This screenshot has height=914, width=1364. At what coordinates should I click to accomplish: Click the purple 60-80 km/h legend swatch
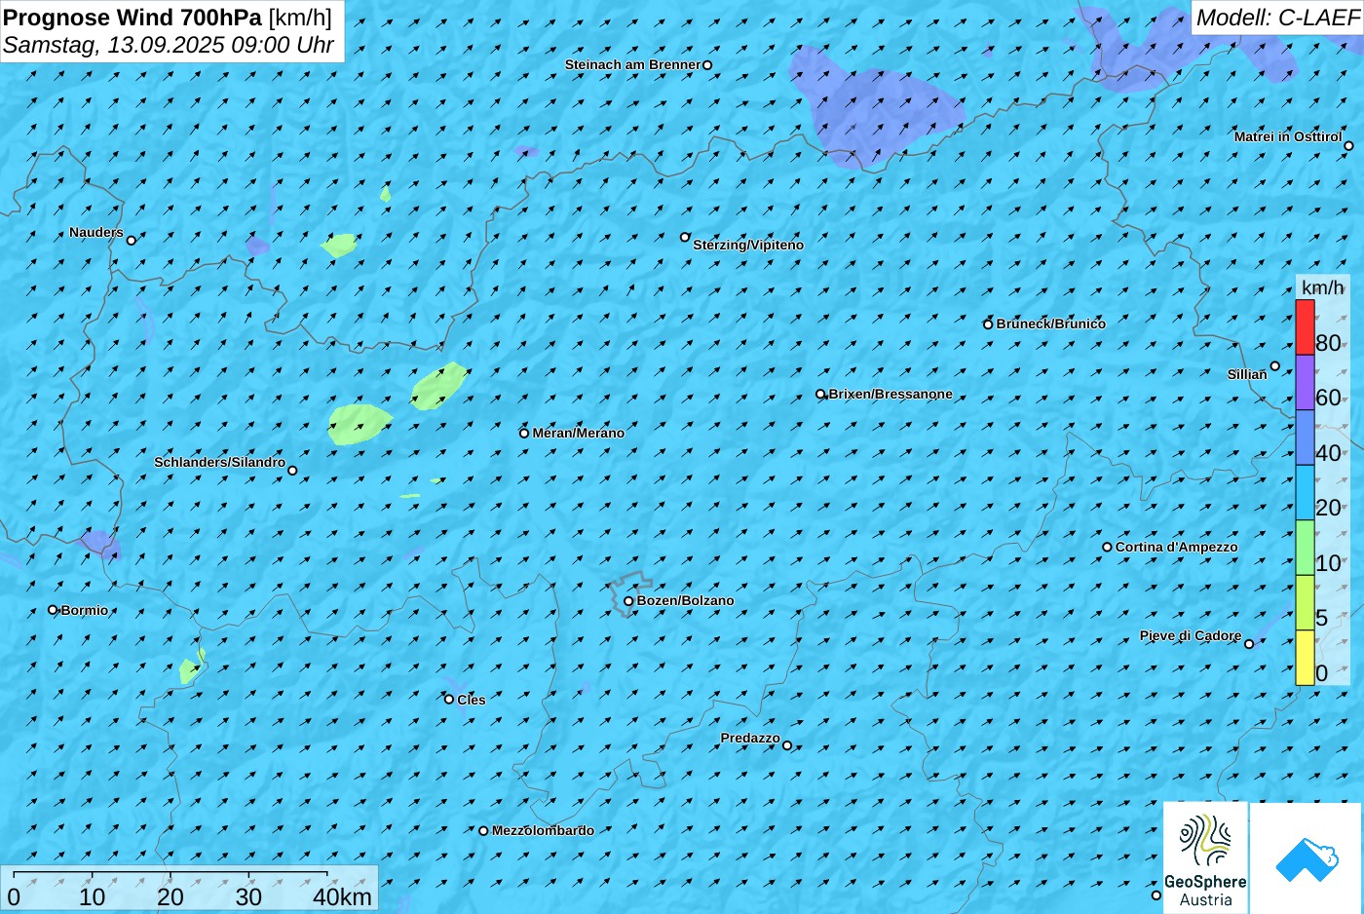pyautogui.click(x=1305, y=382)
